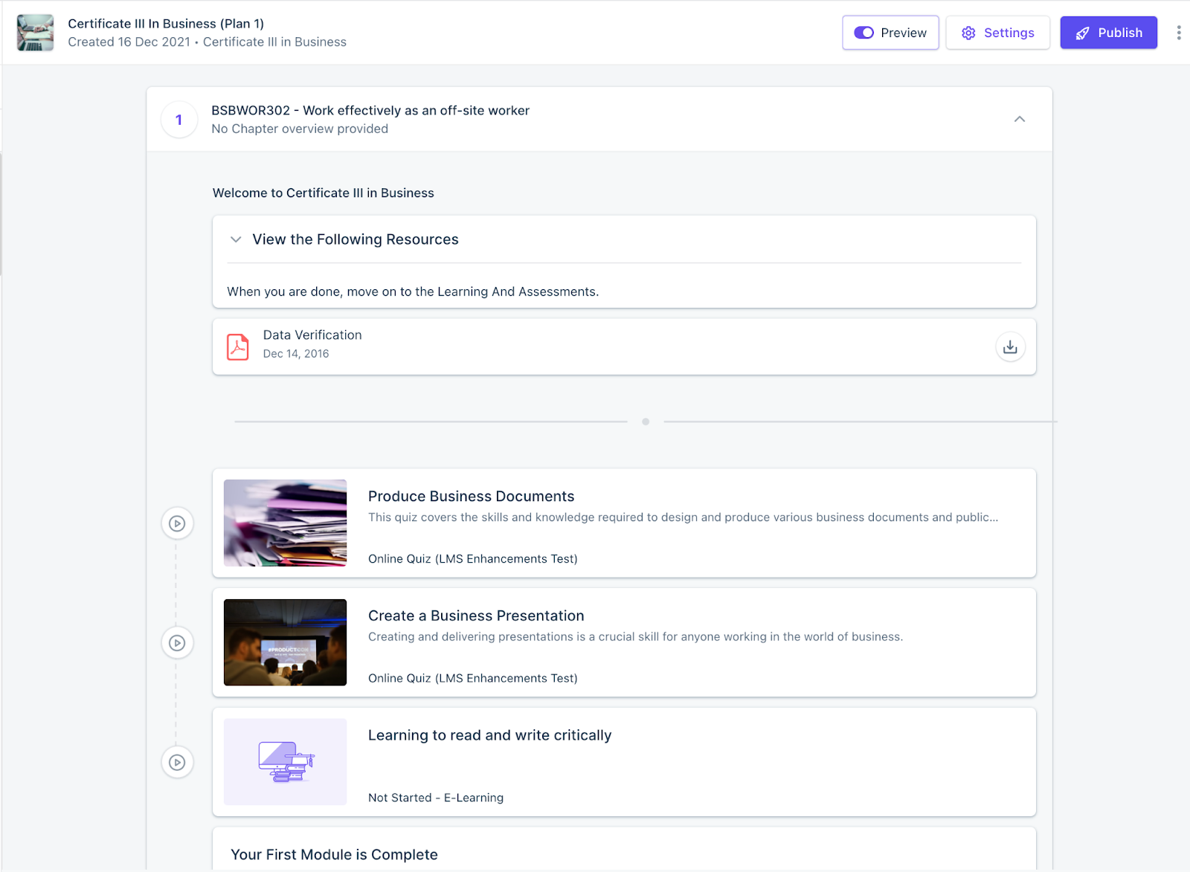Open the Create a Business Presentation quiz
Image resolution: width=1190 pixels, height=872 pixels.
click(x=475, y=616)
